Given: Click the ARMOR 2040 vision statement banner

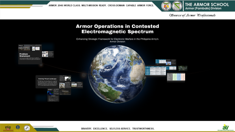Looking at the screenshot, I should (101, 5).
